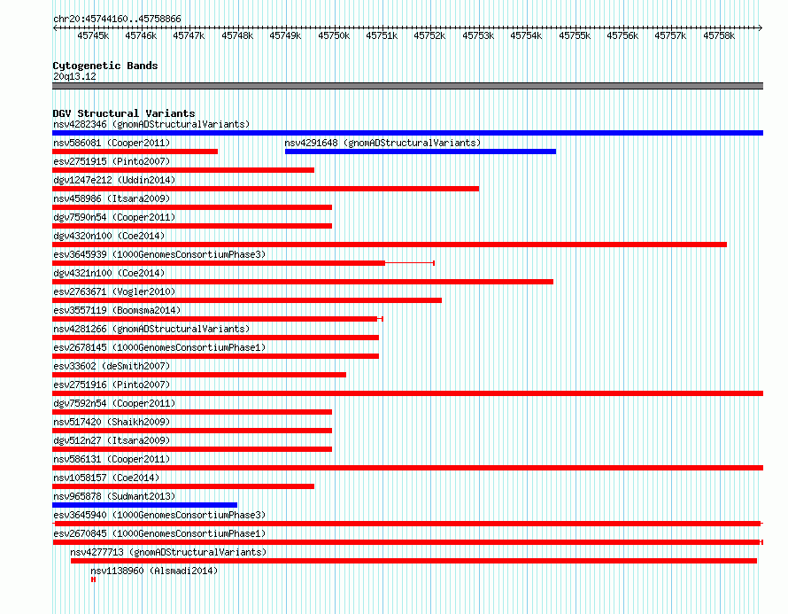Open esv3557119 (Boomsma2014) variant
This screenshot has width=788, height=614.
[x=117, y=310]
